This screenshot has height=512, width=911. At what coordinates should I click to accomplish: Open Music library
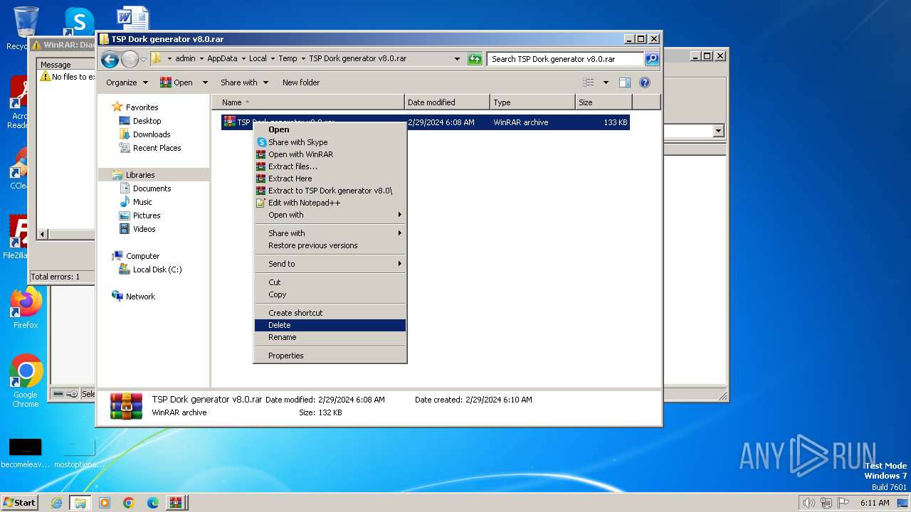point(142,202)
